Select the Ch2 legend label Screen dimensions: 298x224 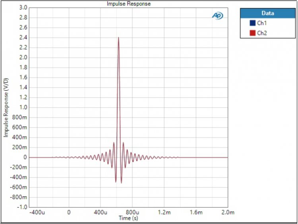pos(262,33)
